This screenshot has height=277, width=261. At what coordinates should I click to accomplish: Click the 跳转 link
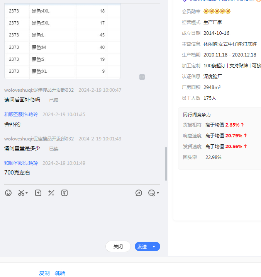[x=60, y=273]
